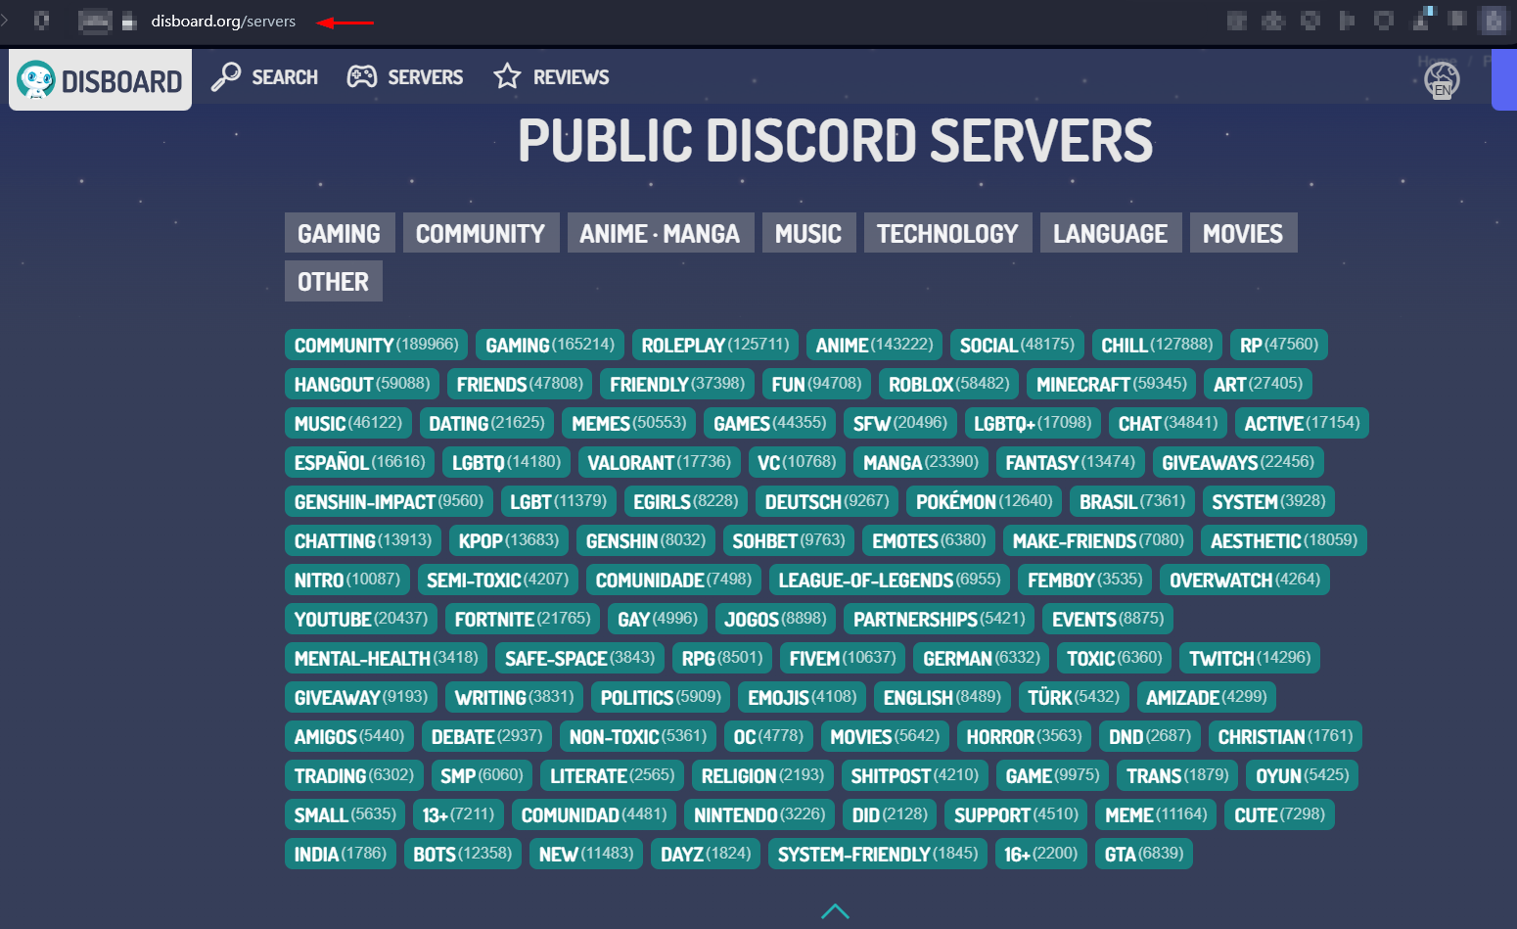Open the GAMING (165214) tag
This screenshot has height=929, width=1517.
click(550, 345)
